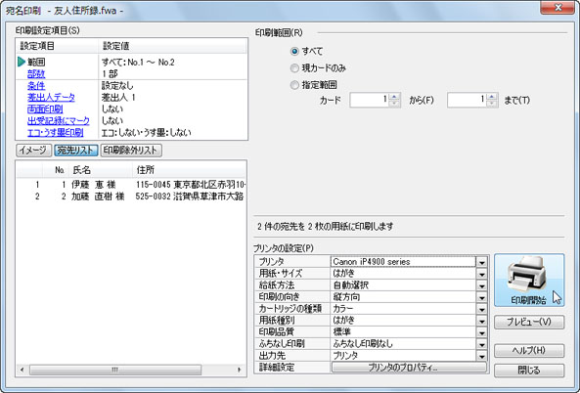Select the すべて radio button
The height and width of the screenshot is (393, 580).
294,52
